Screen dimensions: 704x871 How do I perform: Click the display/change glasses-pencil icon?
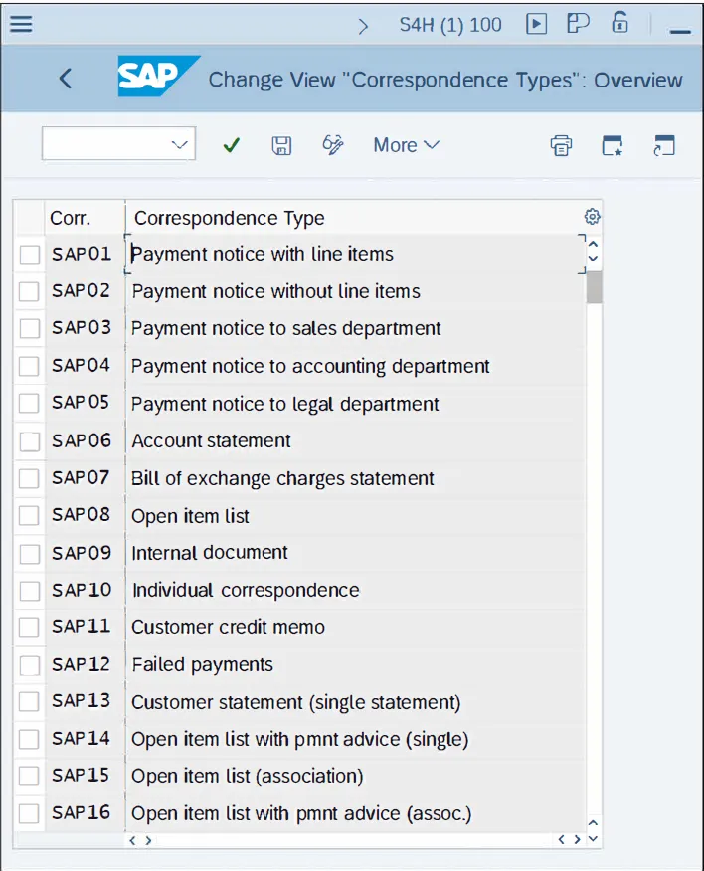(x=332, y=145)
